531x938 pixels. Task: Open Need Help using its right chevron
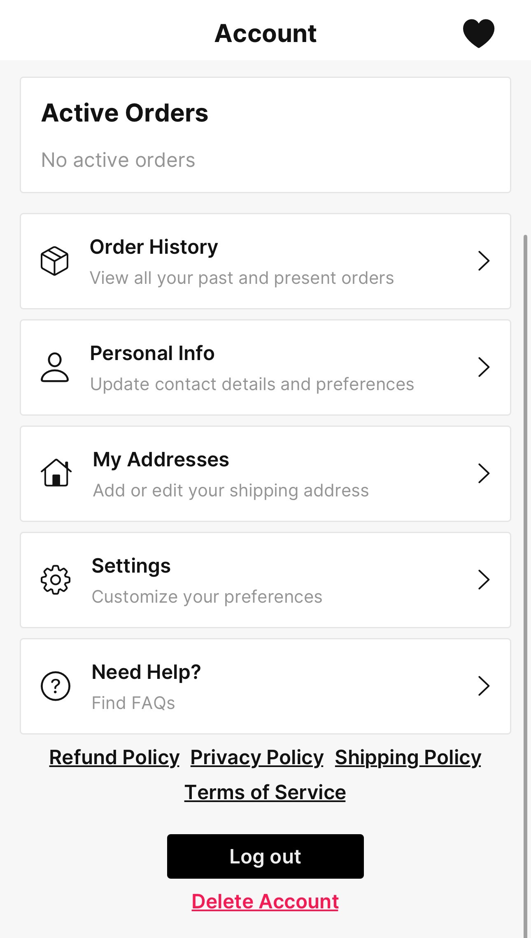click(484, 686)
